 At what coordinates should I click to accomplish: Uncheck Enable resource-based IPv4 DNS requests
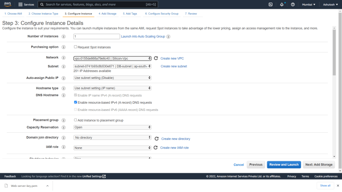(x=76, y=102)
